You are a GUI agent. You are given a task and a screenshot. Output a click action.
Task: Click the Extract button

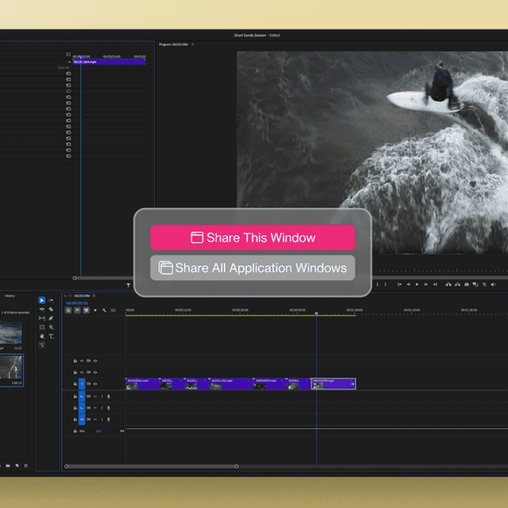[457, 284]
